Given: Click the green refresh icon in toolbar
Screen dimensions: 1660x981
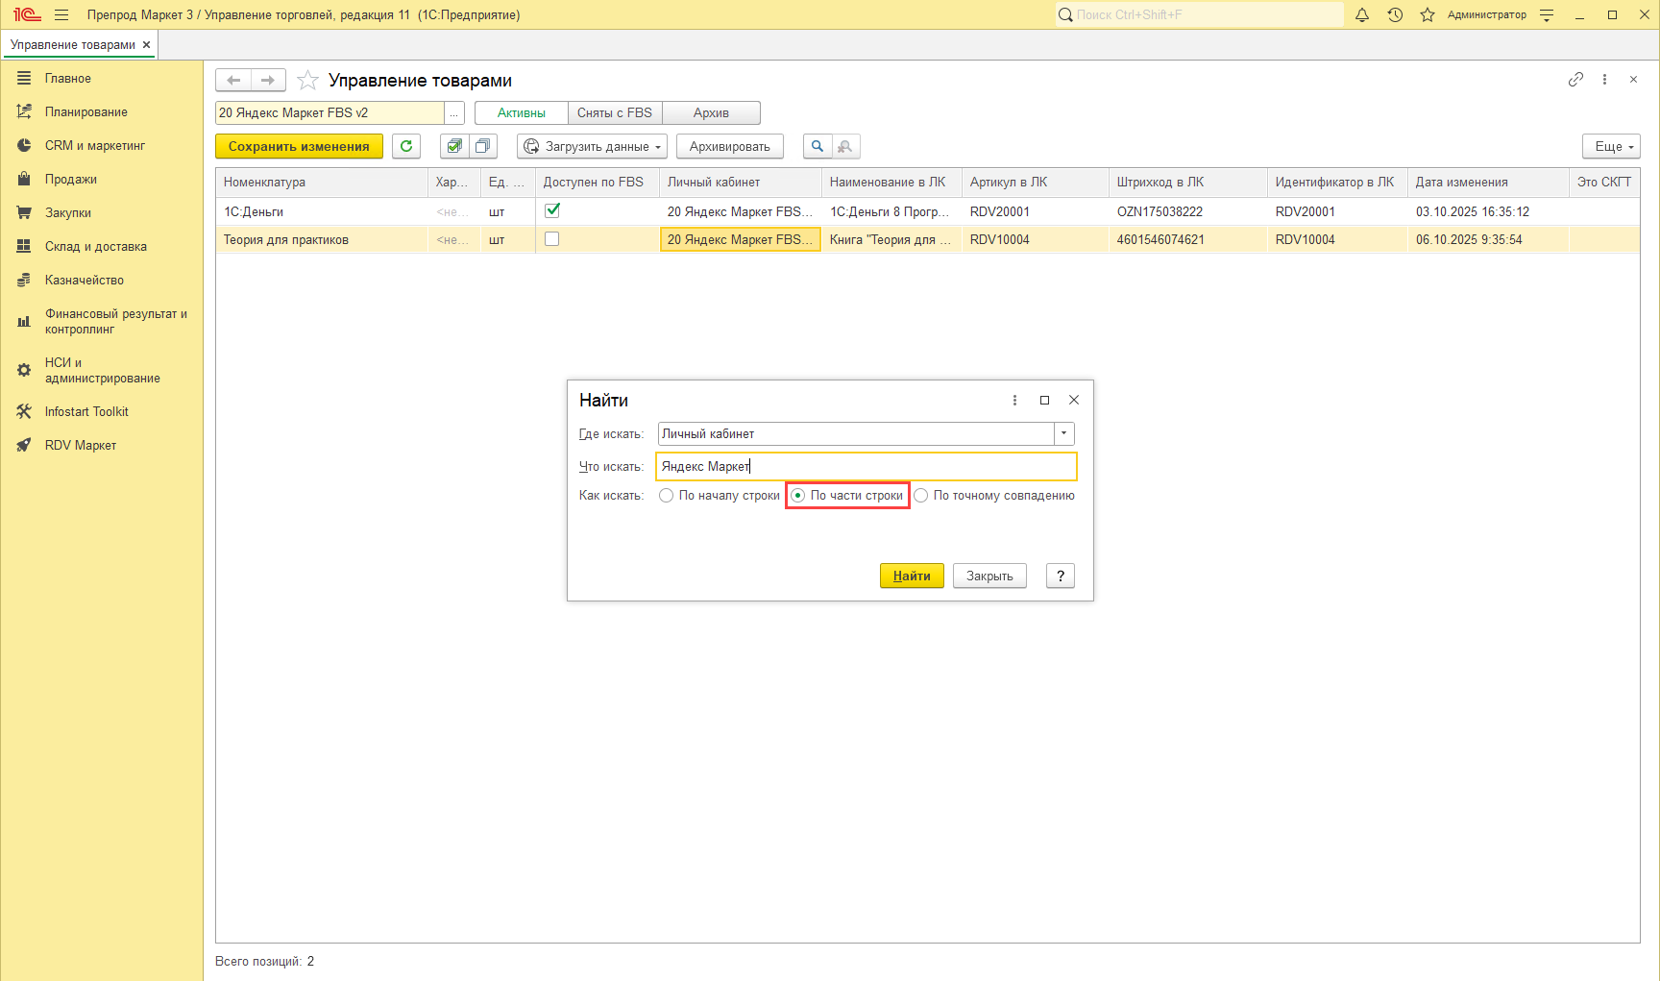Looking at the screenshot, I should click(406, 146).
